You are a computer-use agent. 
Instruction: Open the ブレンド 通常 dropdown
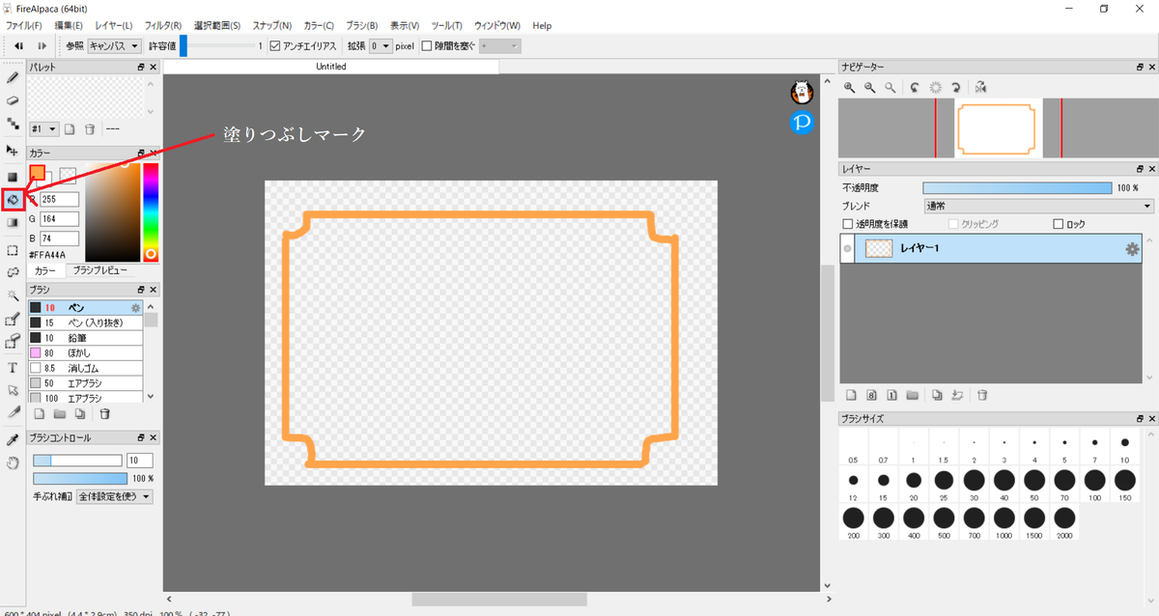click(x=1038, y=206)
